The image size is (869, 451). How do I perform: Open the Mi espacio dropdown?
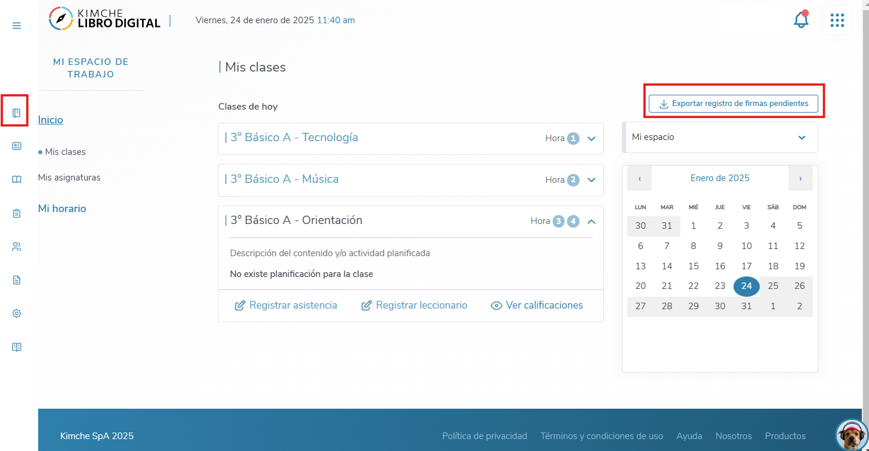pos(720,137)
